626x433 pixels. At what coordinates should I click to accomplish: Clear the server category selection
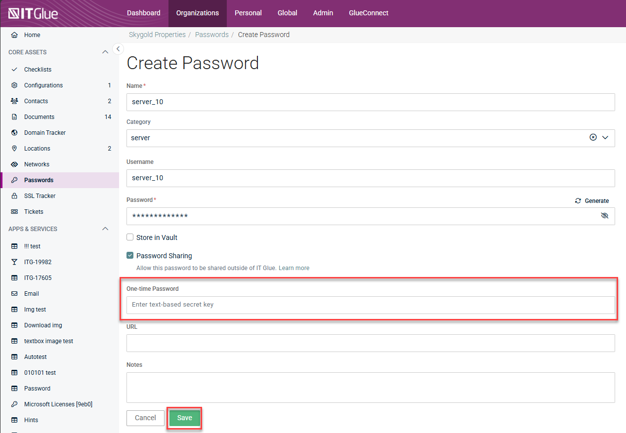point(593,138)
